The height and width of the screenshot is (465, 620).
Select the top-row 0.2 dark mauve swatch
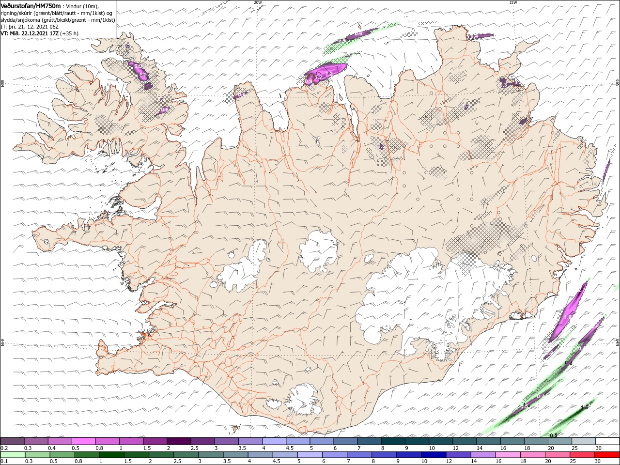coord(12,441)
